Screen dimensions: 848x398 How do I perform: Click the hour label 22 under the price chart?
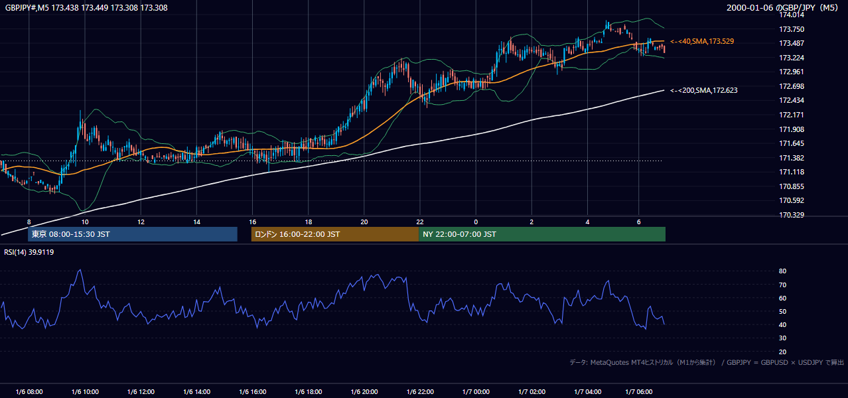(420, 222)
